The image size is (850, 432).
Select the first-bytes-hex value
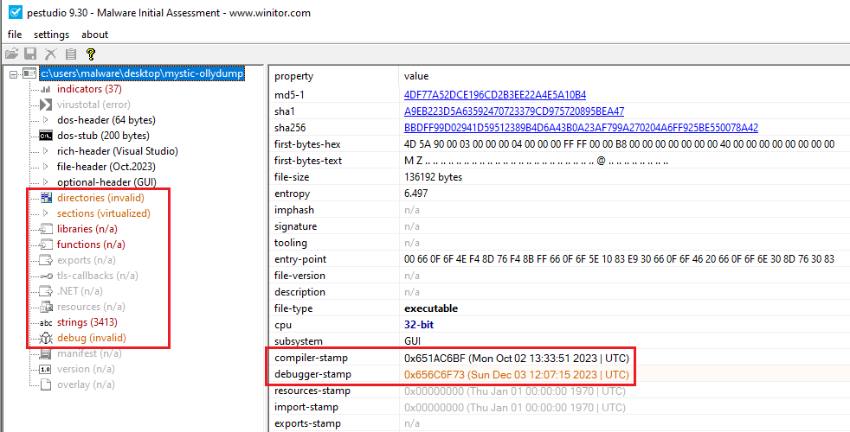619,144
